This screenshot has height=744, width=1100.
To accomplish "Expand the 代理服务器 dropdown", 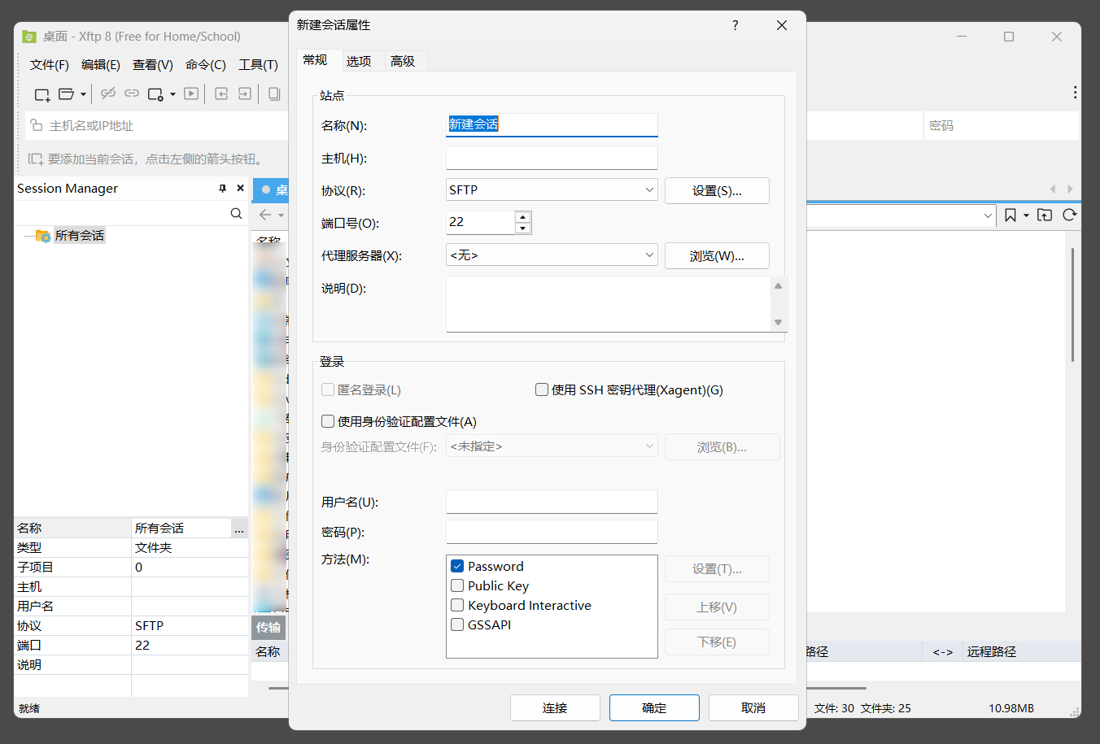I will coord(649,255).
